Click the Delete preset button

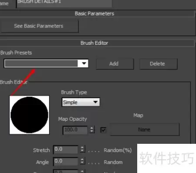[159, 64]
